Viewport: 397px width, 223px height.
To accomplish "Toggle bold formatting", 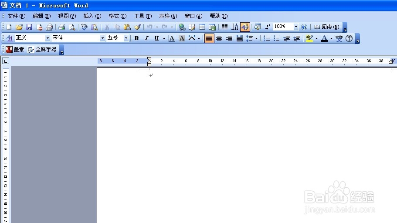I will point(136,38).
